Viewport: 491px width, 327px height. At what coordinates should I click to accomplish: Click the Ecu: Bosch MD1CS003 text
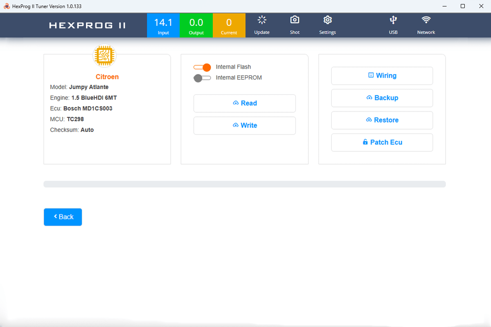81,108
